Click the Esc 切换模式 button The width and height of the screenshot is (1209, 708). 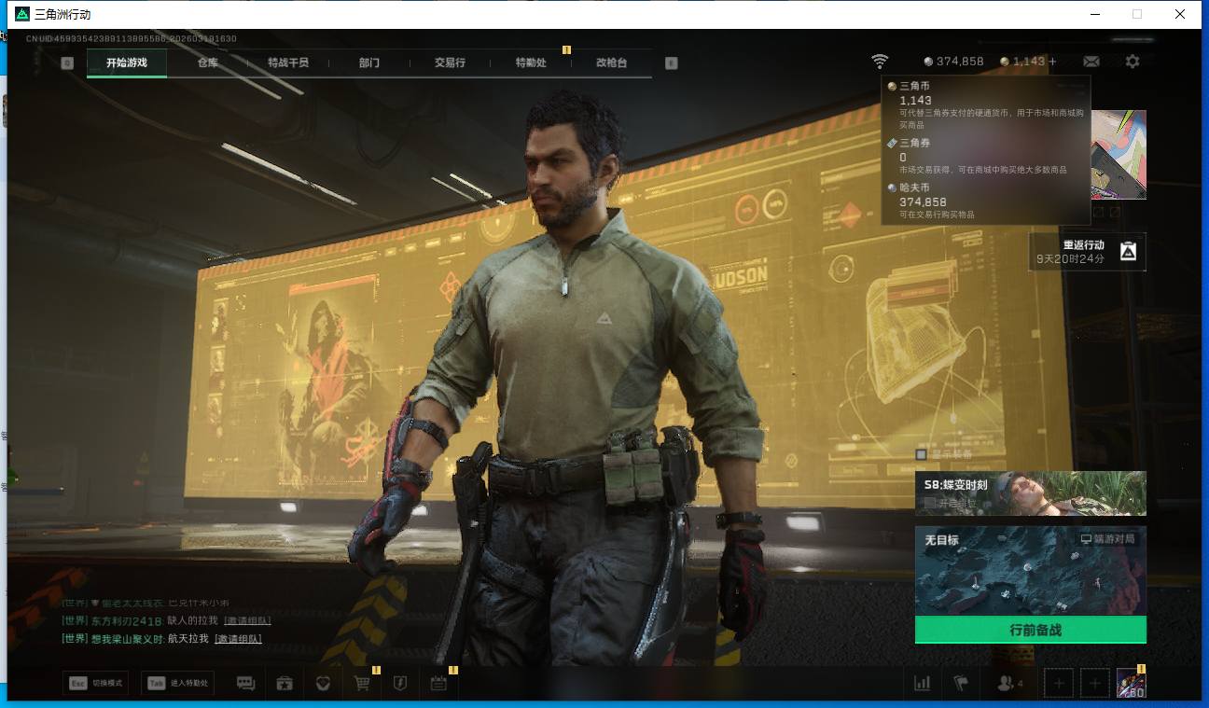coord(95,683)
